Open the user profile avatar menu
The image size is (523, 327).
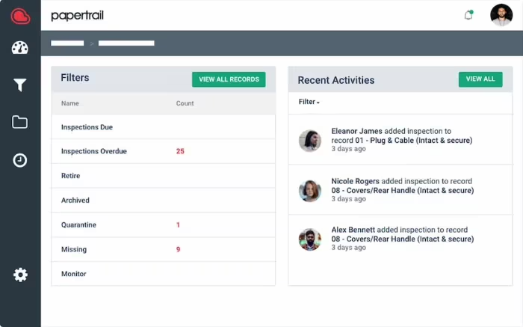click(501, 15)
